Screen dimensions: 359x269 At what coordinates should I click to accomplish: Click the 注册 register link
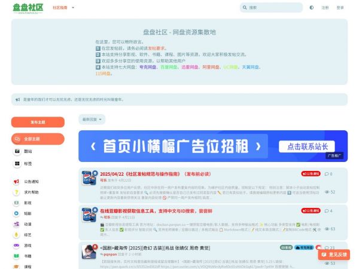(325, 8)
